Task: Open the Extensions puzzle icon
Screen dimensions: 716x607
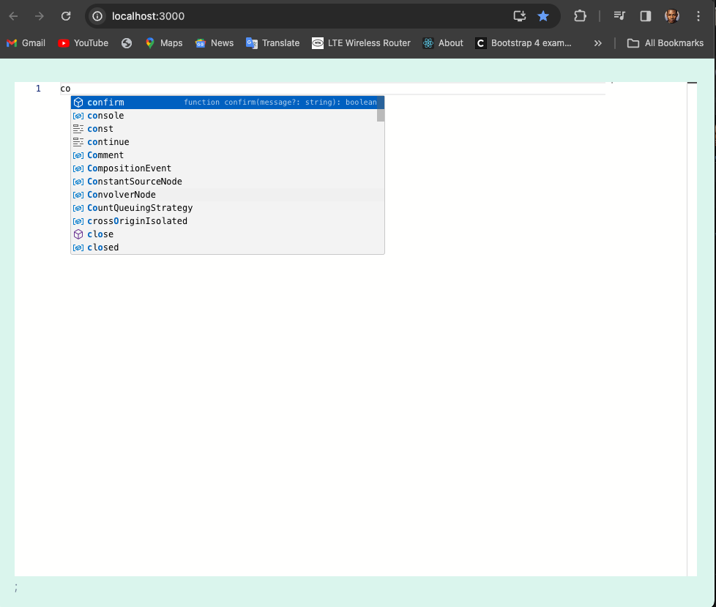Action: click(x=580, y=16)
